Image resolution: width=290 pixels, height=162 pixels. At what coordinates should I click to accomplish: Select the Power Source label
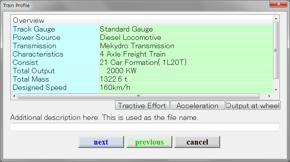pyautogui.click(x=36, y=37)
